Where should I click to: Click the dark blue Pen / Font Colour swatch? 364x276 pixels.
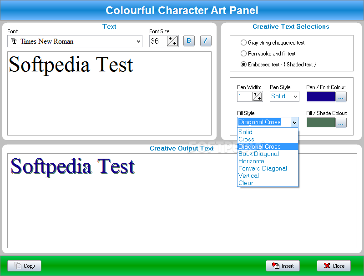tap(321, 97)
